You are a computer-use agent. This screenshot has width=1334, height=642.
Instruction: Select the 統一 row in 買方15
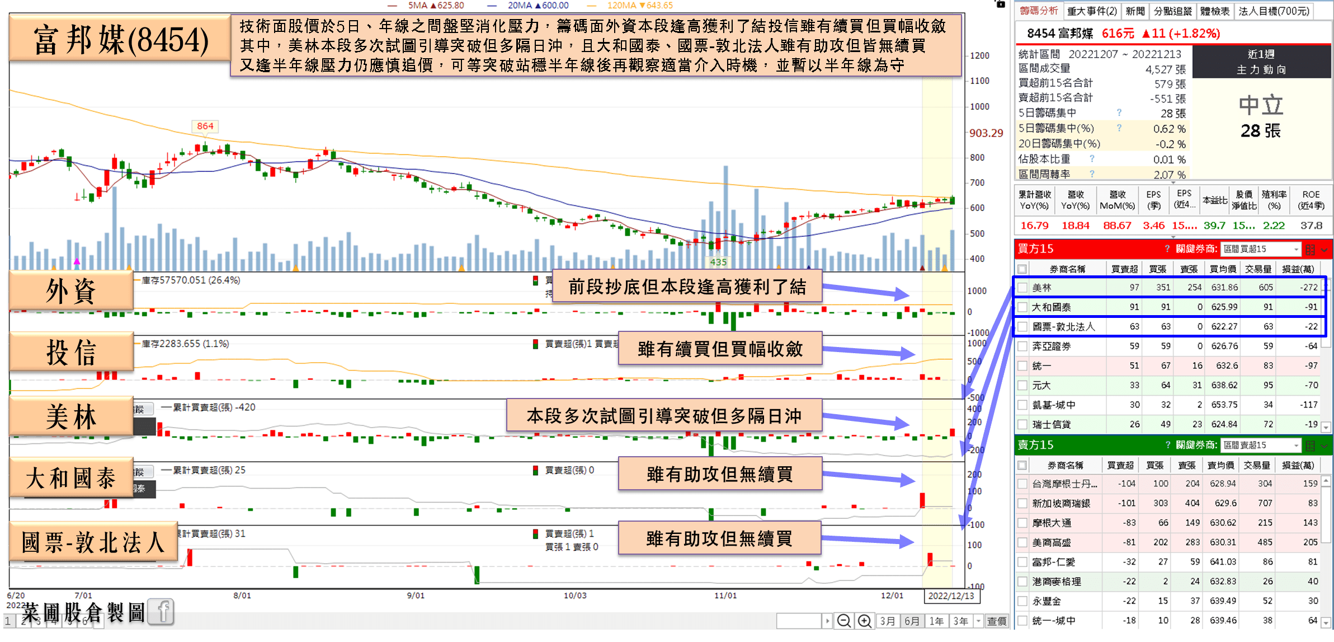point(1168,366)
